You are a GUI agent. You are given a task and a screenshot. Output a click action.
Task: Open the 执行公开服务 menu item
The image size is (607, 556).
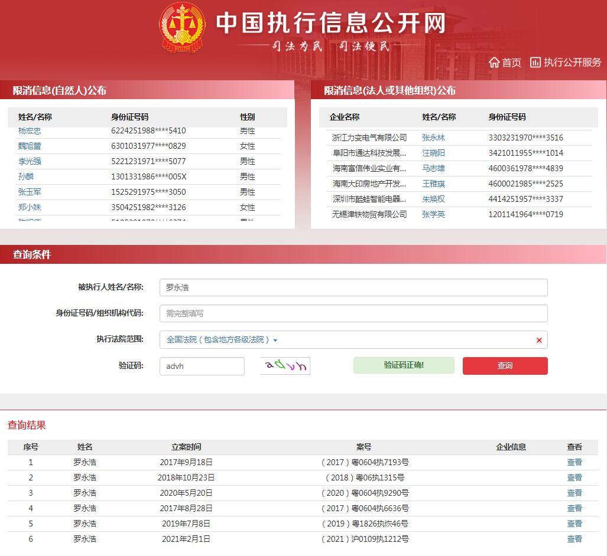(x=572, y=63)
